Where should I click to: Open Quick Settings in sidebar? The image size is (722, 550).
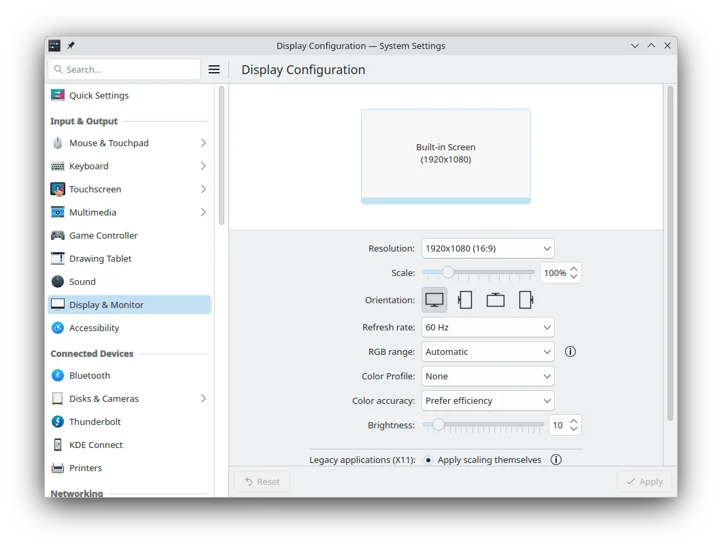[99, 95]
